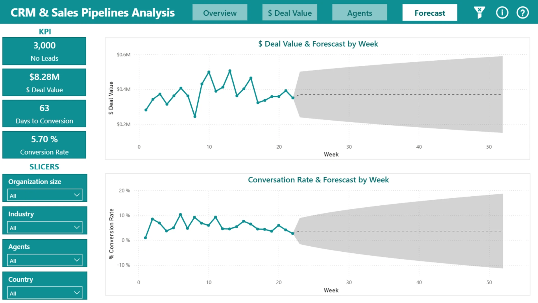Click the peak data point in Deal Value chart
Screen dimensions: 538x303
pyautogui.click(x=230, y=71)
